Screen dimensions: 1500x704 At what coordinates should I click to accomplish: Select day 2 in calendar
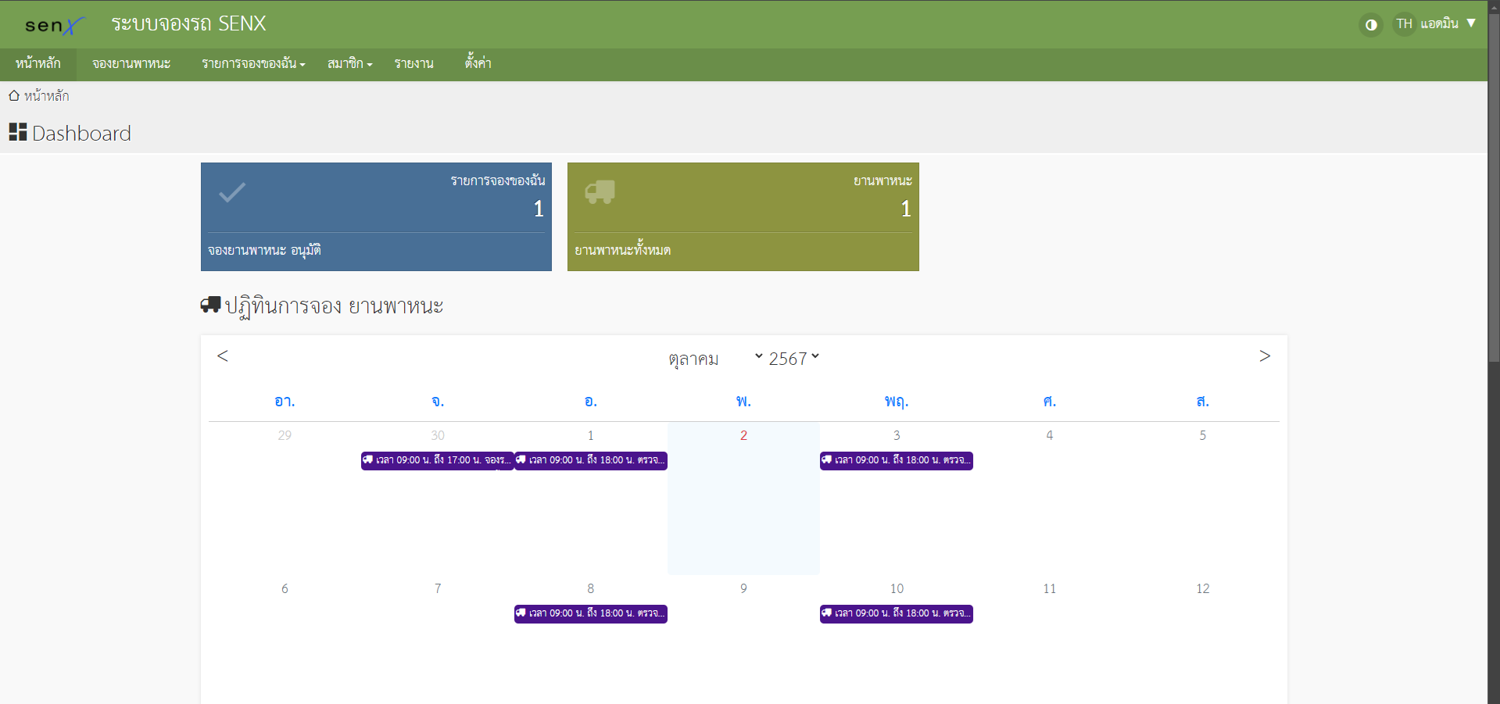coord(743,435)
